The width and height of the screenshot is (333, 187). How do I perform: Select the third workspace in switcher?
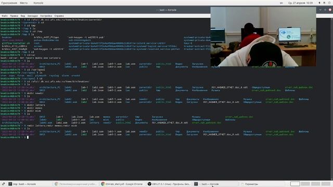pyautogui.click(x=316, y=184)
